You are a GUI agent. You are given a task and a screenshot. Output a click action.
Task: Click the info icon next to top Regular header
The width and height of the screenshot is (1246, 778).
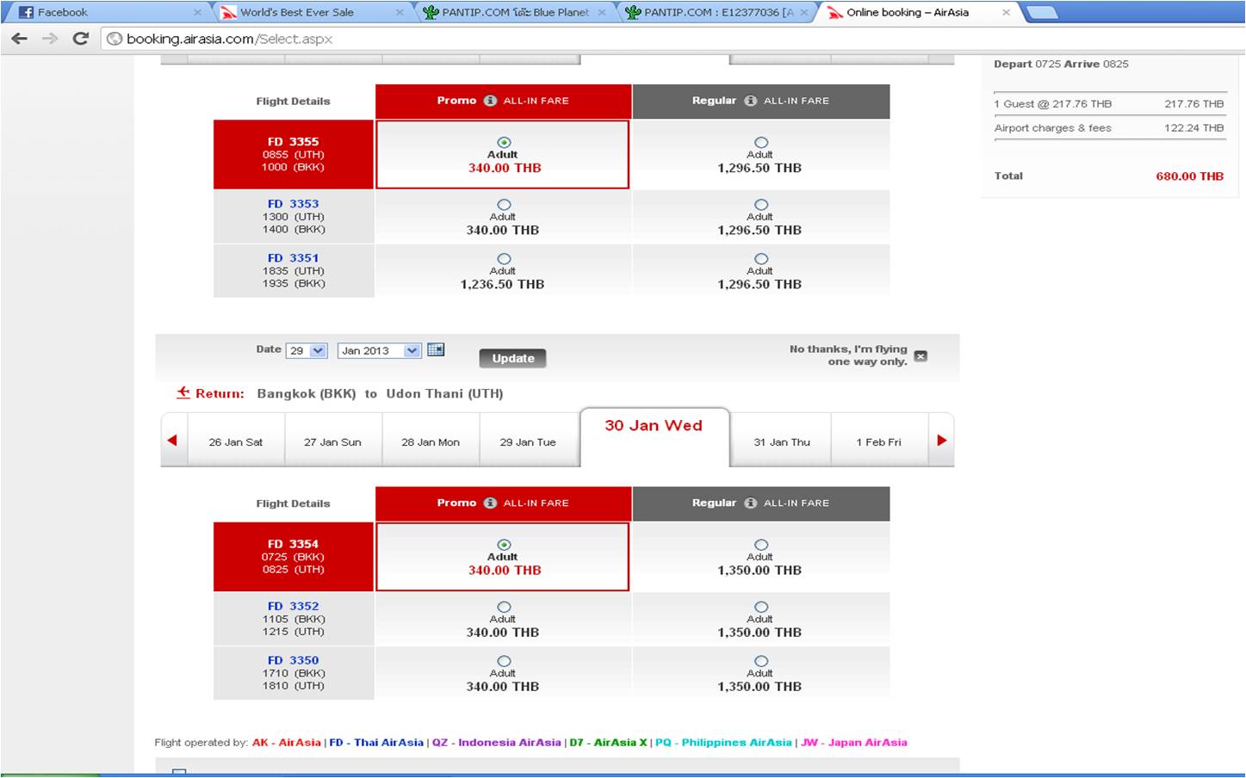tap(750, 101)
